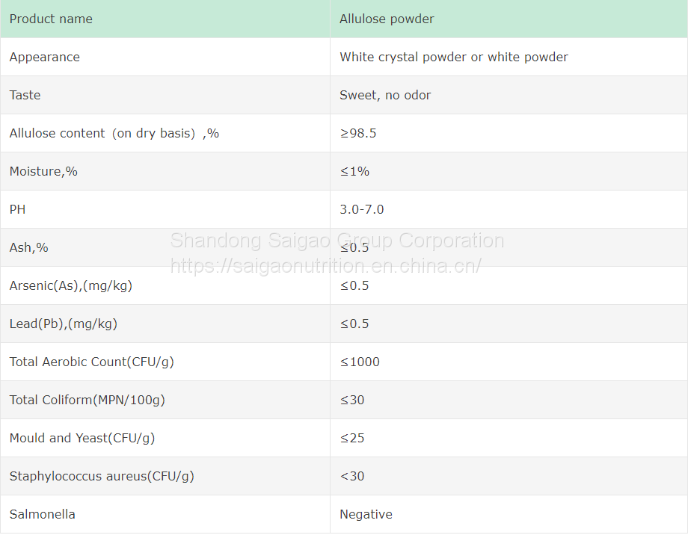688x535 pixels.
Task: Click the "Negative" Salmonella value
Action: coord(366,514)
